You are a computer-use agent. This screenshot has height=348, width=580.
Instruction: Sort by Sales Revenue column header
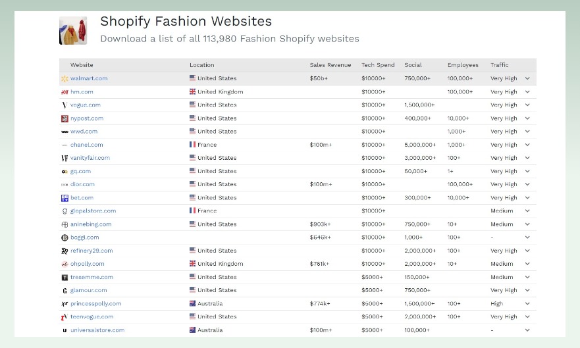(330, 65)
